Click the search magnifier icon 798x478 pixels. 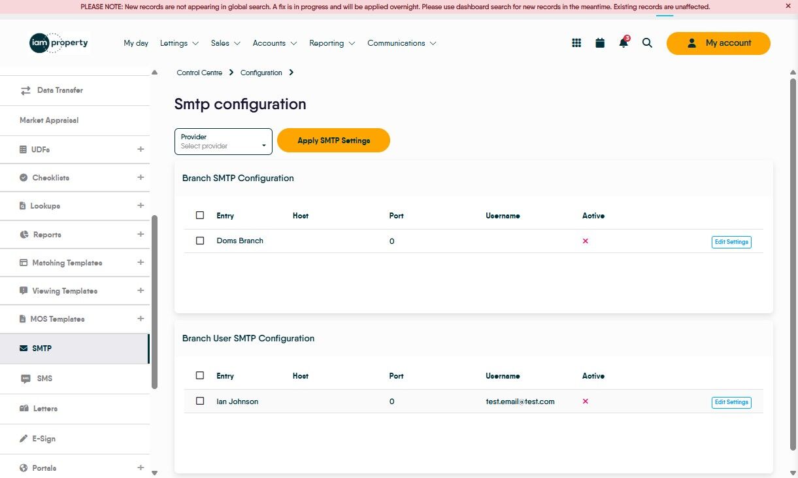point(647,43)
